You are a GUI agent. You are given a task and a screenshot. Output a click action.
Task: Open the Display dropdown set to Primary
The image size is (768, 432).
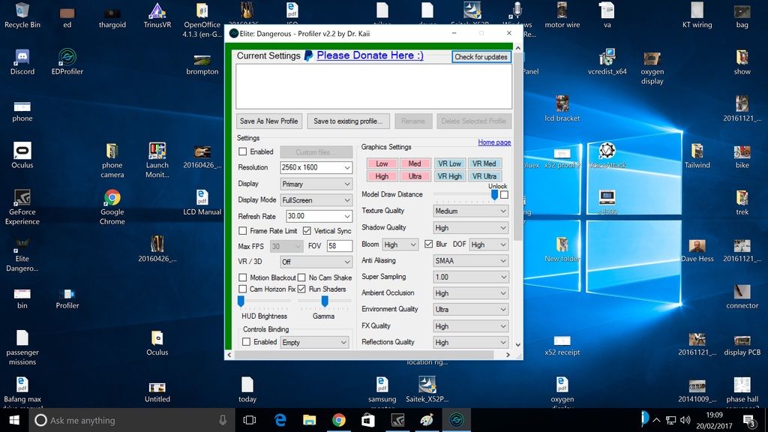[316, 184]
